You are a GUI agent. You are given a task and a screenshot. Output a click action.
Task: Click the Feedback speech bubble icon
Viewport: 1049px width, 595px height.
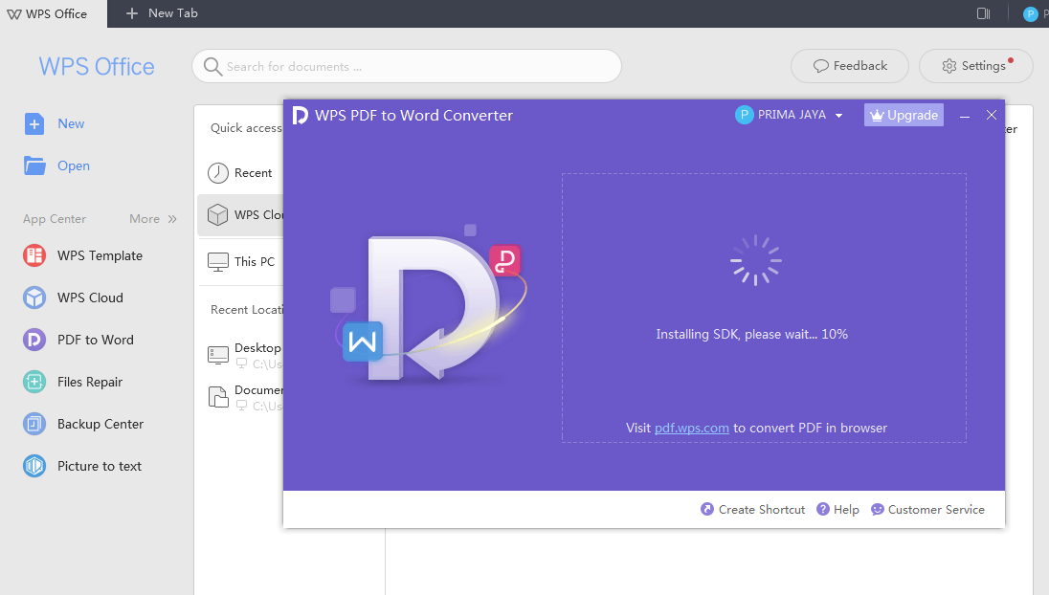821,66
